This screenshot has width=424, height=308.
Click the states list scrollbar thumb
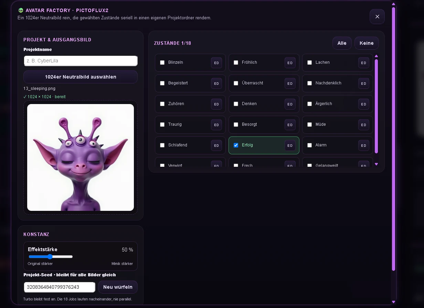(376, 106)
